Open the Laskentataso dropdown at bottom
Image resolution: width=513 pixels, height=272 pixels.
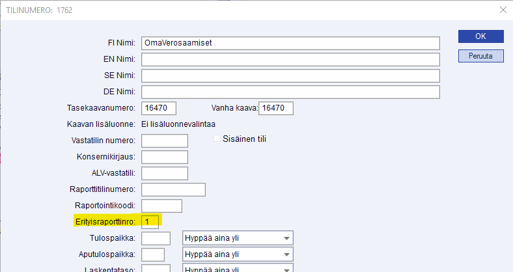point(286,268)
